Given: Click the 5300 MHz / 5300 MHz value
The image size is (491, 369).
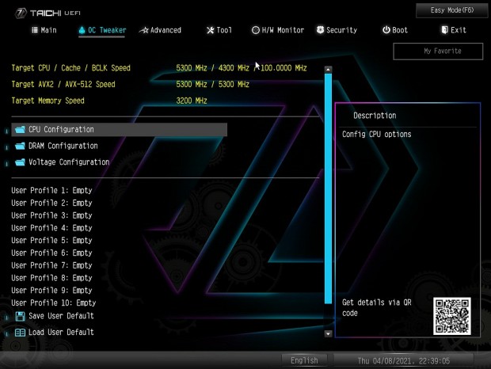Looking at the screenshot, I should (212, 84).
